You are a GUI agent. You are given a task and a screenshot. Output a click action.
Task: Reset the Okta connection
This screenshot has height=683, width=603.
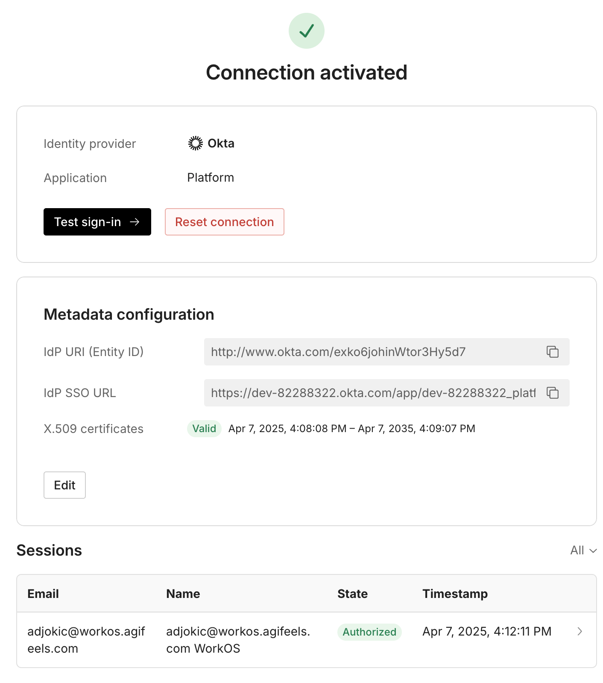pyautogui.click(x=224, y=222)
